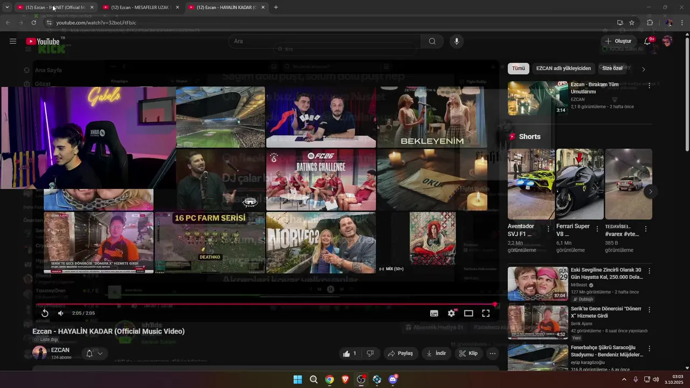
Task: Like the HAYALİN KADAR video
Action: [349, 354]
